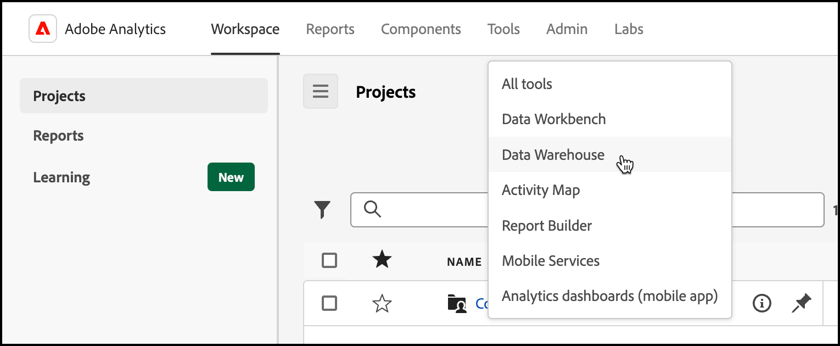
Task: Open the Labs tab
Action: tap(629, 29)
